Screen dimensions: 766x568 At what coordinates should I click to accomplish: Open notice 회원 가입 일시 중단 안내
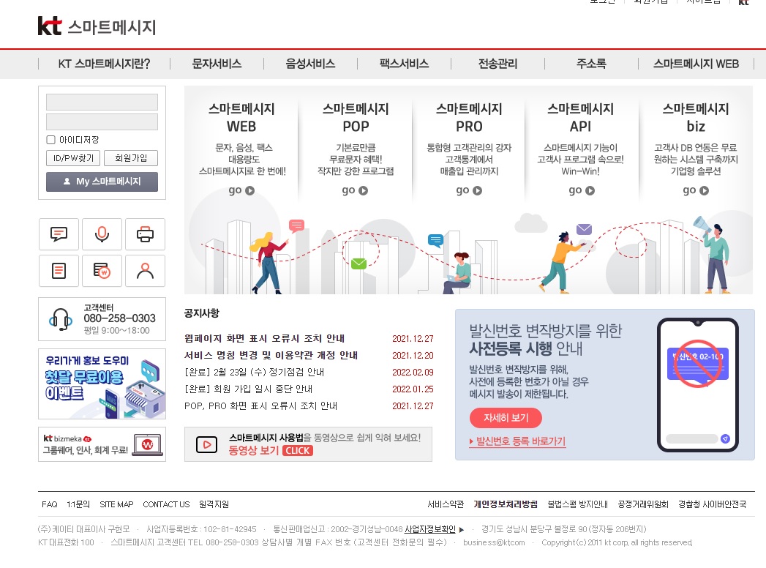(248, 389)
